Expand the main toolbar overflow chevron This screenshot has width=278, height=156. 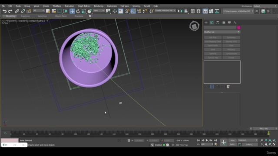pyautogui.click(x=257, y=11)
